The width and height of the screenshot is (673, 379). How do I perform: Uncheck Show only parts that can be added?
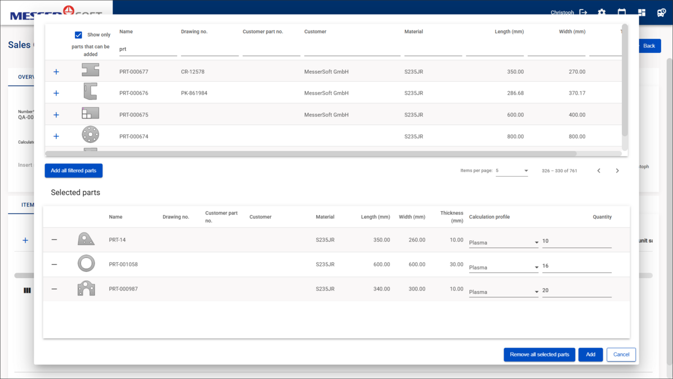tap(78, 35)
